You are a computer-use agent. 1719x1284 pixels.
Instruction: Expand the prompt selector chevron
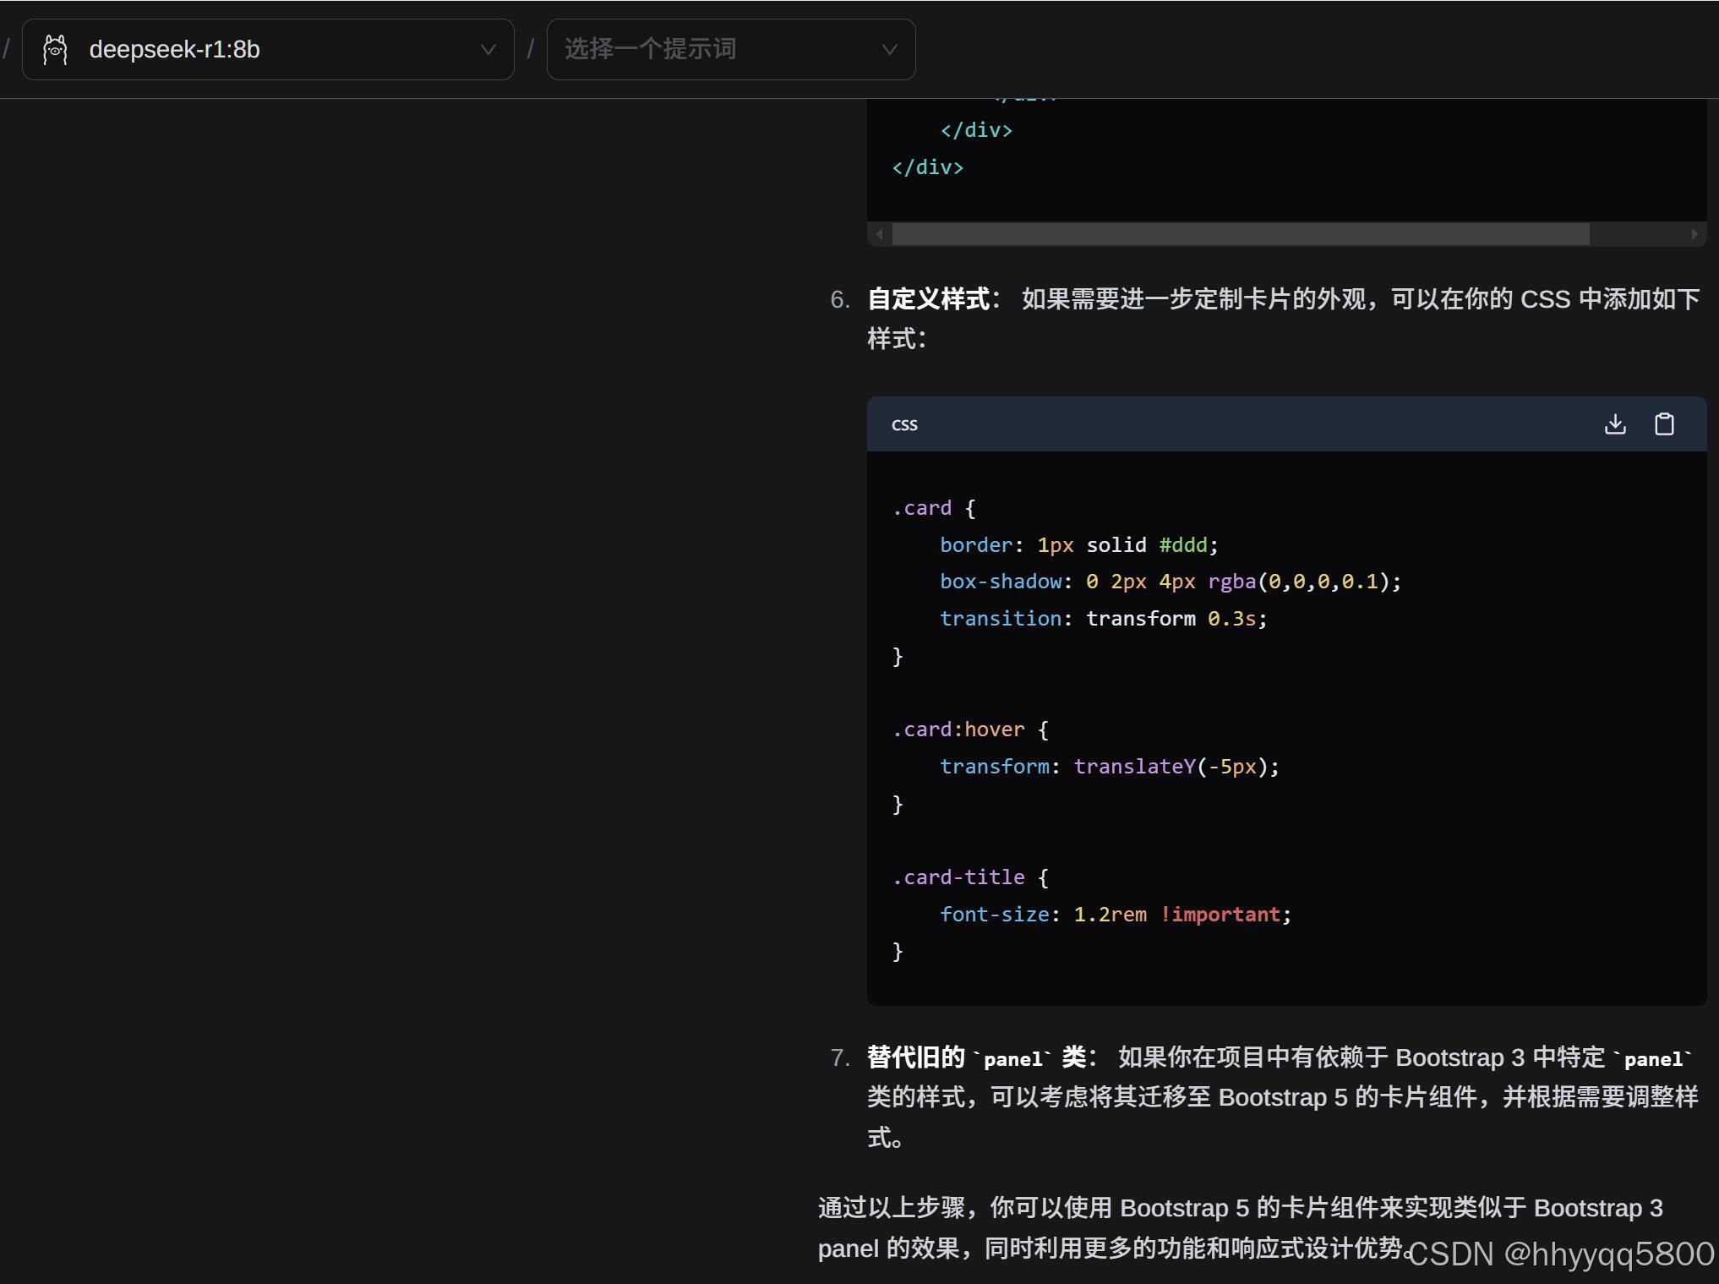(x=889, y=49)
